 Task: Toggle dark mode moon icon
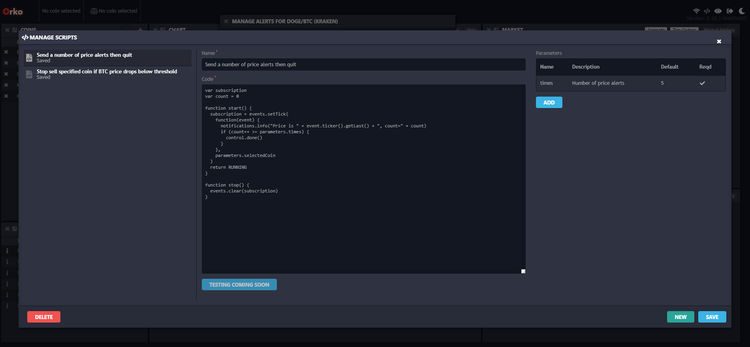(742, 11)
